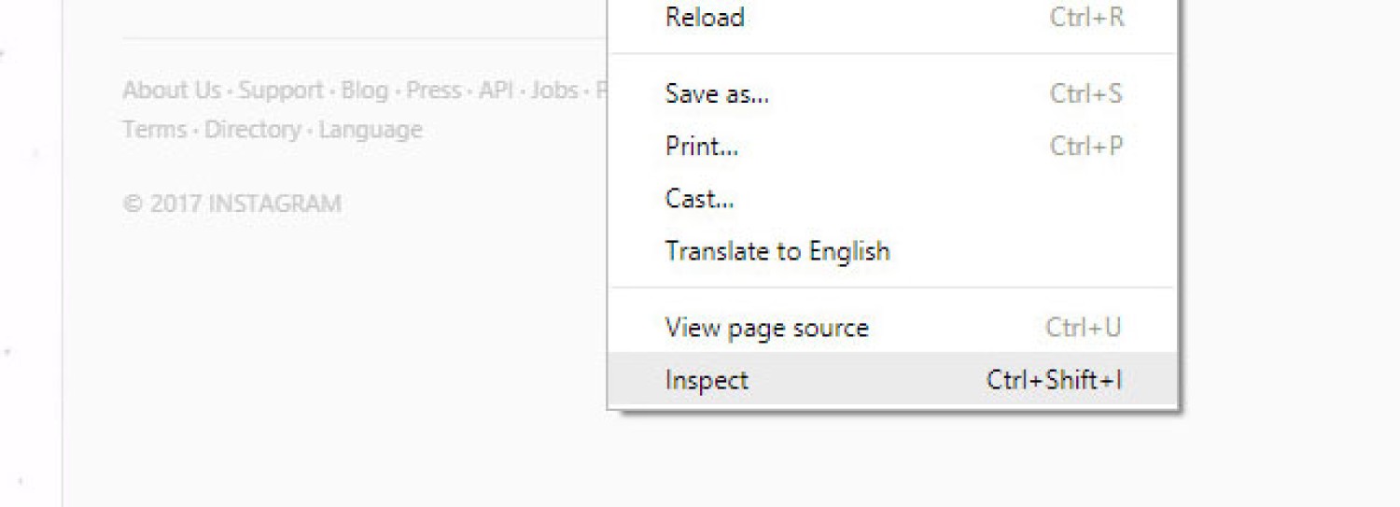
Task: Follow the Jobs footer link
Action: pyautogui.click(x=554, y=91)
